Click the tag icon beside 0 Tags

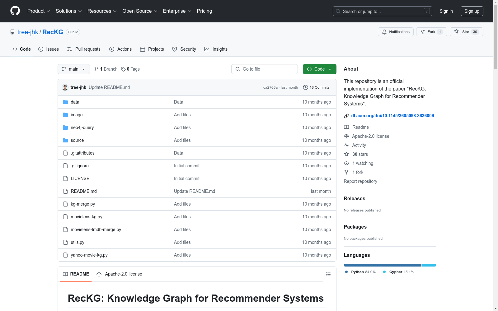point(123,69)
